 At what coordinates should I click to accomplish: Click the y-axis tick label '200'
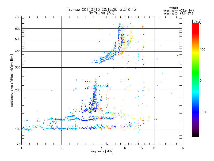[18, 90]
